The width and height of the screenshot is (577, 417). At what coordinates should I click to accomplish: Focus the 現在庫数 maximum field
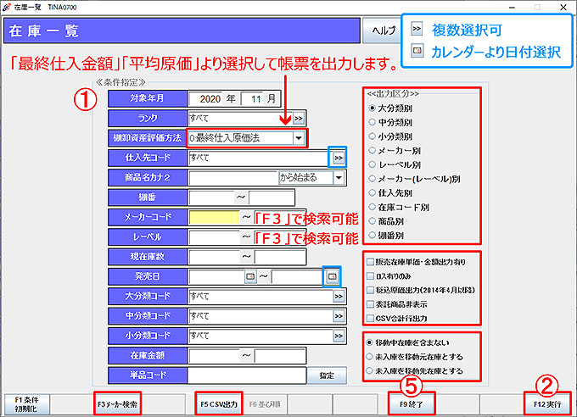point(280,257)
